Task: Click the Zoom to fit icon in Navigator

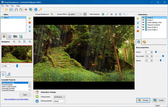Action: tap(24, 42)
